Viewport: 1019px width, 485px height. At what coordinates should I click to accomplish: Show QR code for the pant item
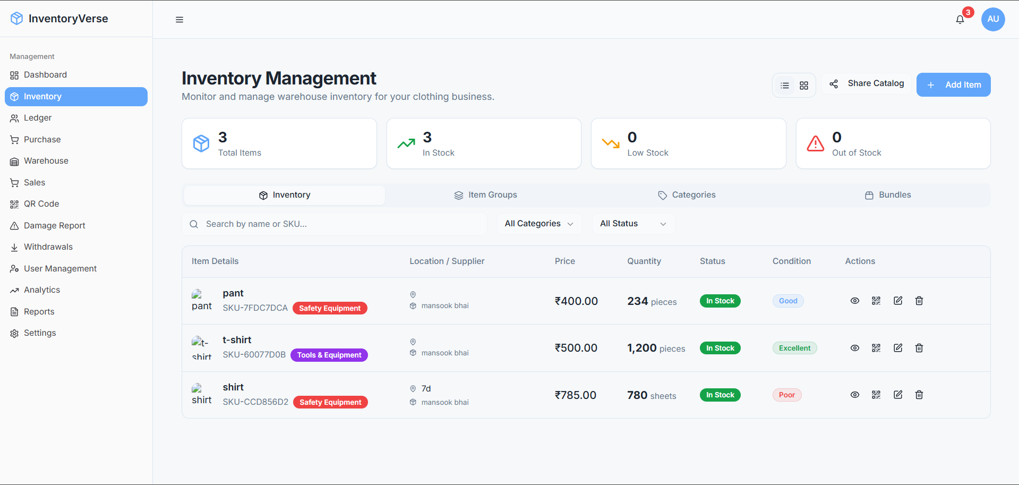[x=876, y=301]
